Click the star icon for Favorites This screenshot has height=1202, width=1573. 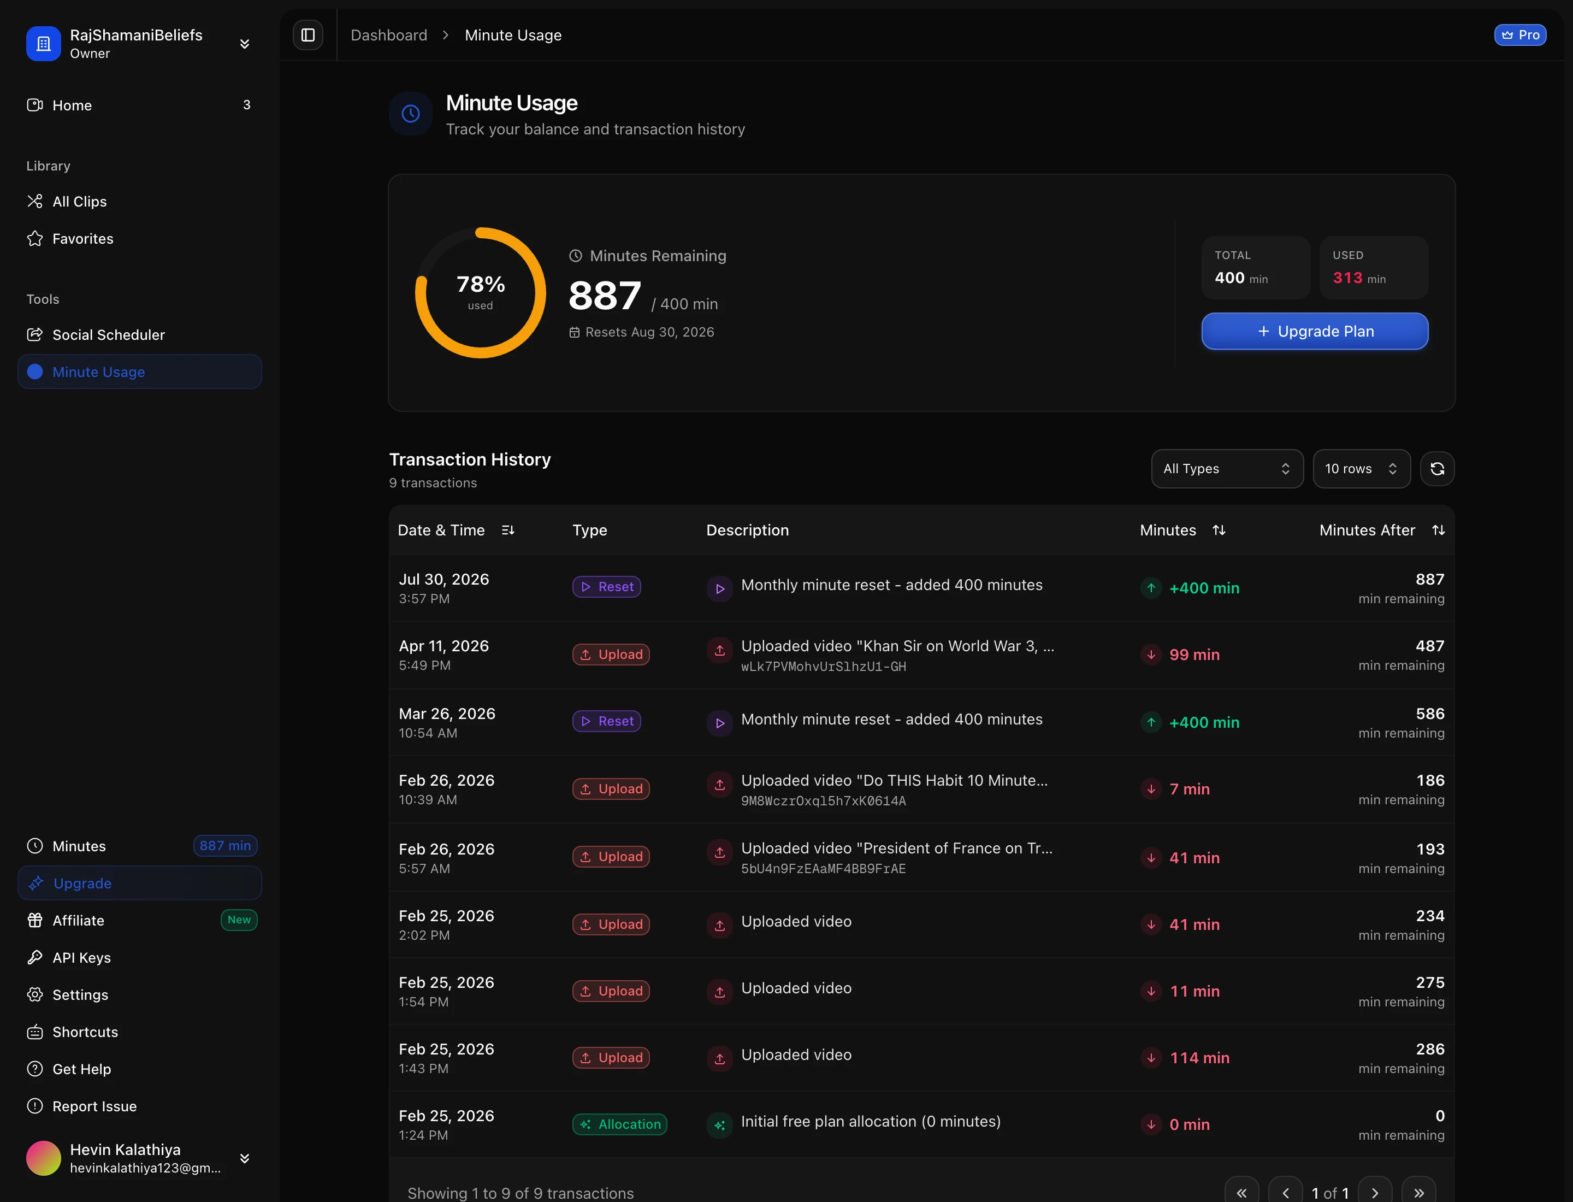tap(35, 238)
